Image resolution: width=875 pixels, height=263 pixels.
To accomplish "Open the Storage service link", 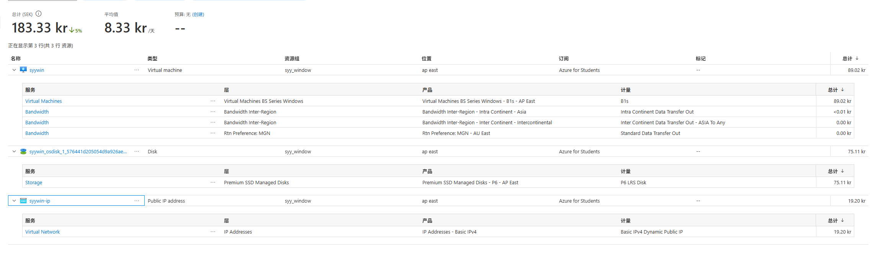I will (x=34, y=182).
